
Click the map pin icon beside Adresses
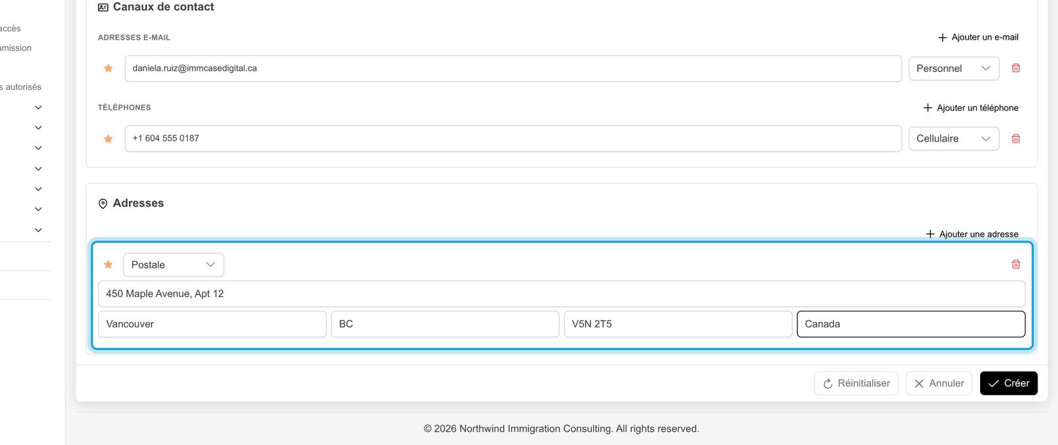(103, 204)
